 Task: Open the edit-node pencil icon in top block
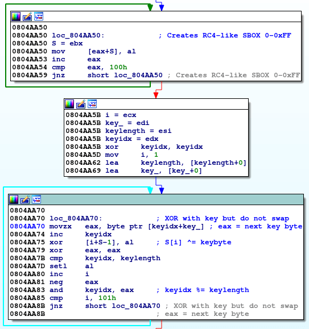[x=27, y=16]
